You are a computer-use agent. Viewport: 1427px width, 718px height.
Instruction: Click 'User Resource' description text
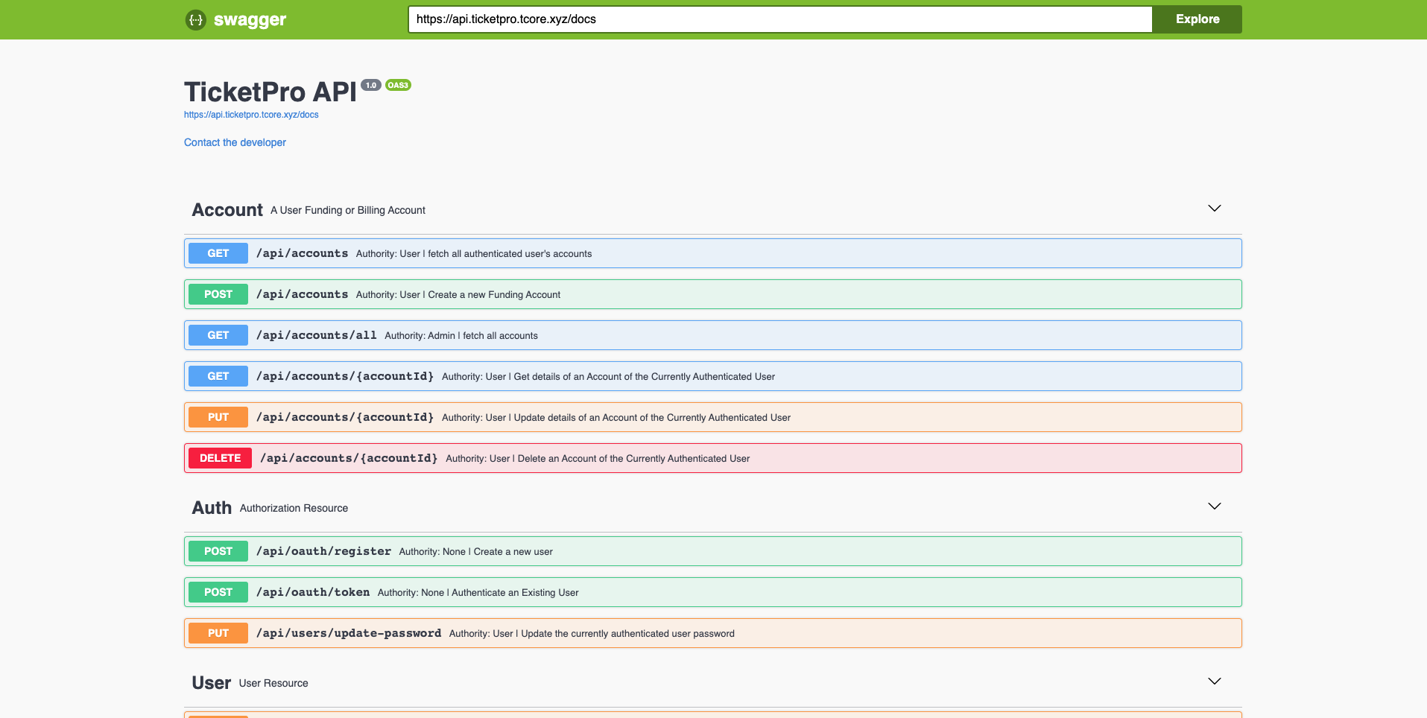pyautogui.click(x=273, y=684)
